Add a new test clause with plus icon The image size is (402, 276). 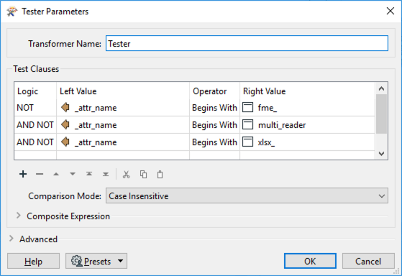tap(23, 174)
